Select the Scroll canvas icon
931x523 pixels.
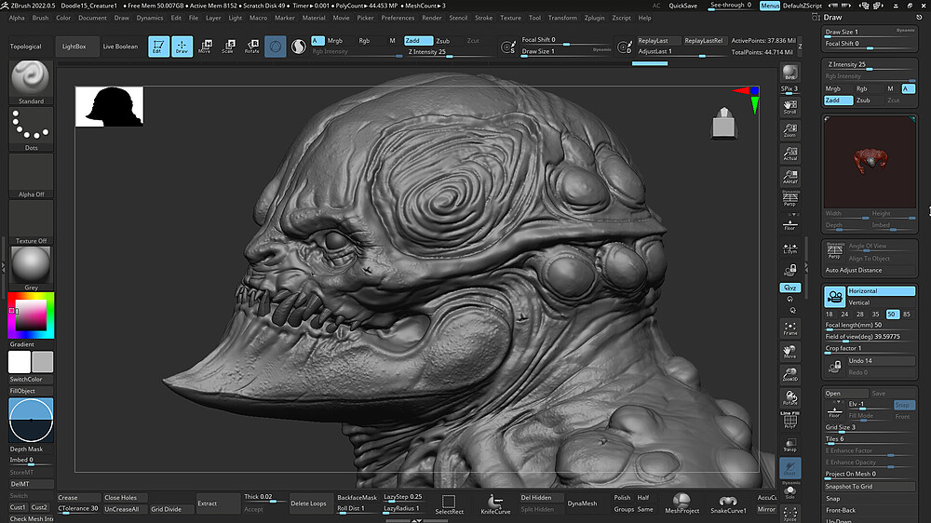click(789, 107)
